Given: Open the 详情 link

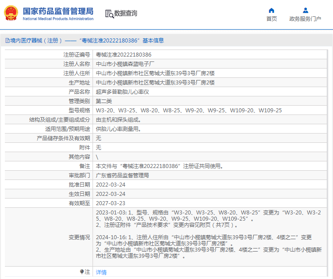Looking at the screenshot, I should click(x=101, y=272).
